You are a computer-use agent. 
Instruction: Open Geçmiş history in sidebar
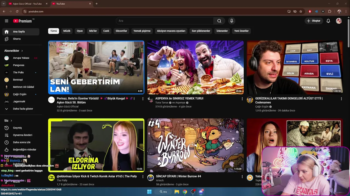21,128
